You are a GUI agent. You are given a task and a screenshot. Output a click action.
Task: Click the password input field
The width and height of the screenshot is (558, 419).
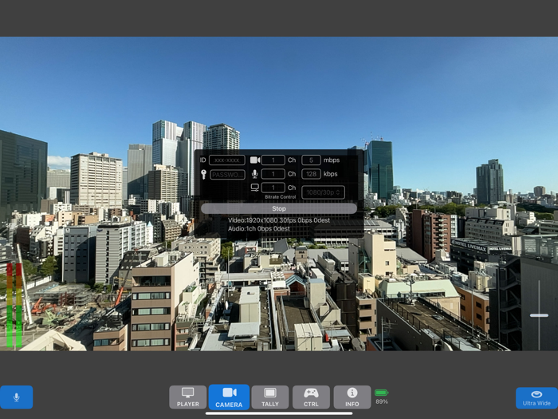227,174
